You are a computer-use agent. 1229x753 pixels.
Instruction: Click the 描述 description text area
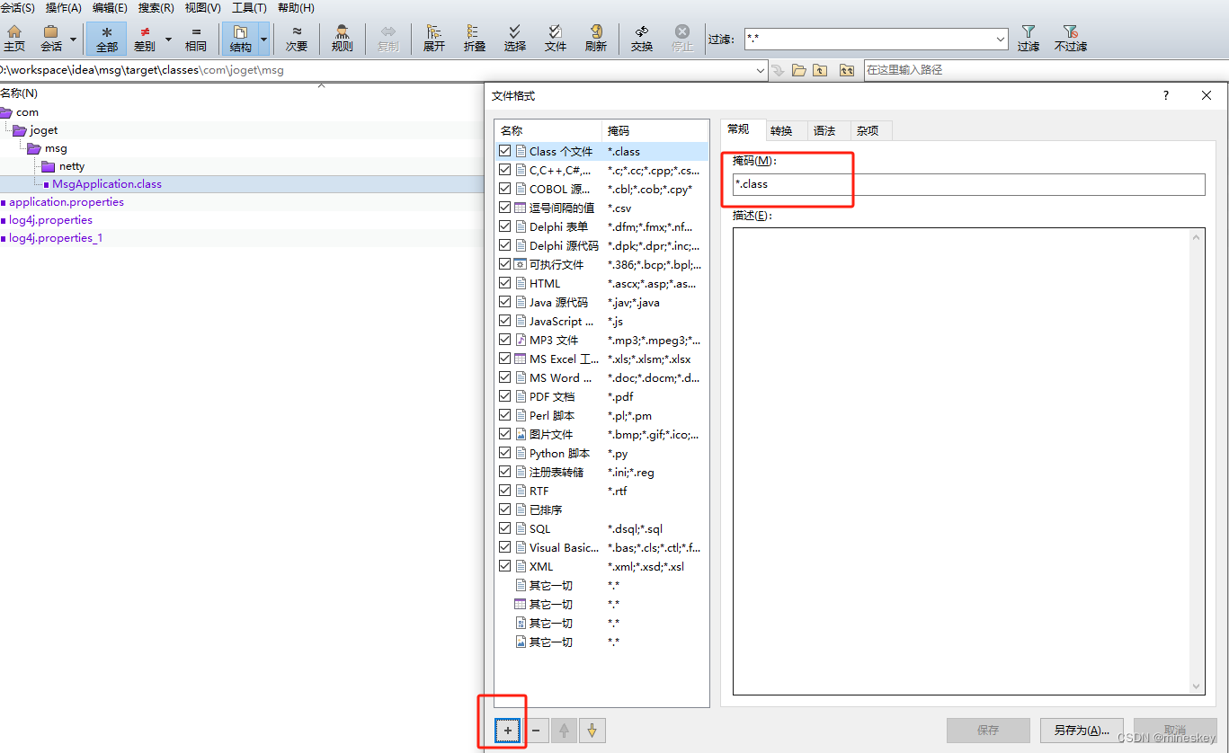(x=962, y=461)
